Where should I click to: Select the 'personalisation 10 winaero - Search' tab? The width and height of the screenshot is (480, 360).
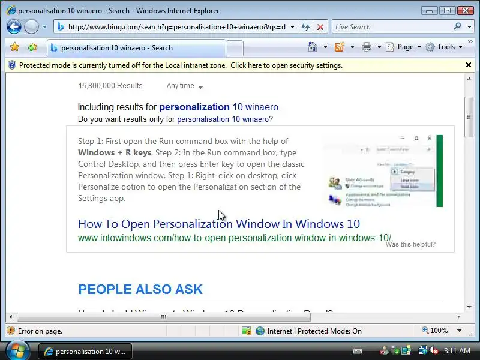[137, 48]
